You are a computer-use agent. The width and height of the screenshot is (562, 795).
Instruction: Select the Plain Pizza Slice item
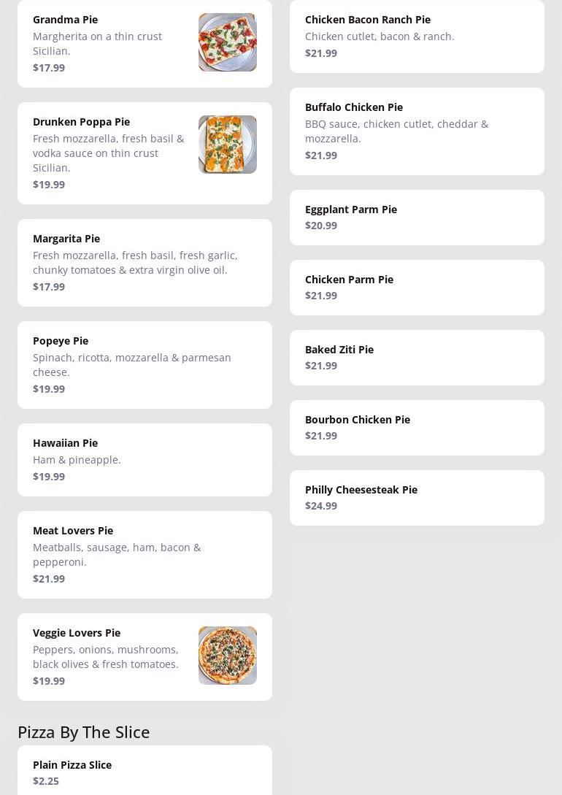[x=145, y=772]
